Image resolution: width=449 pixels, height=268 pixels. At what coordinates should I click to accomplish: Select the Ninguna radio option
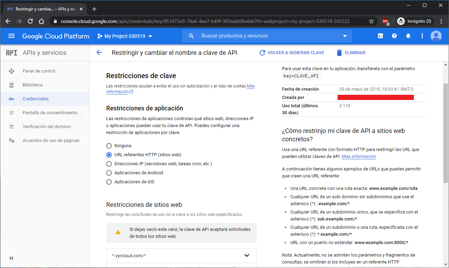pos(109,146)
